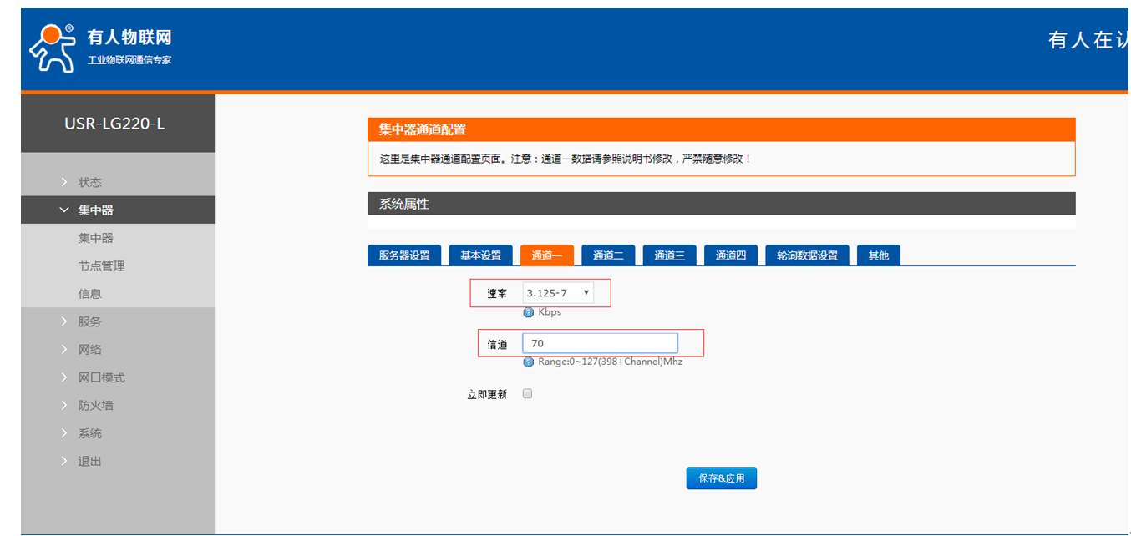Screen dimensions: 1131x536
Task: Open the 通道二 tab
Action: (x=608, y=255)
